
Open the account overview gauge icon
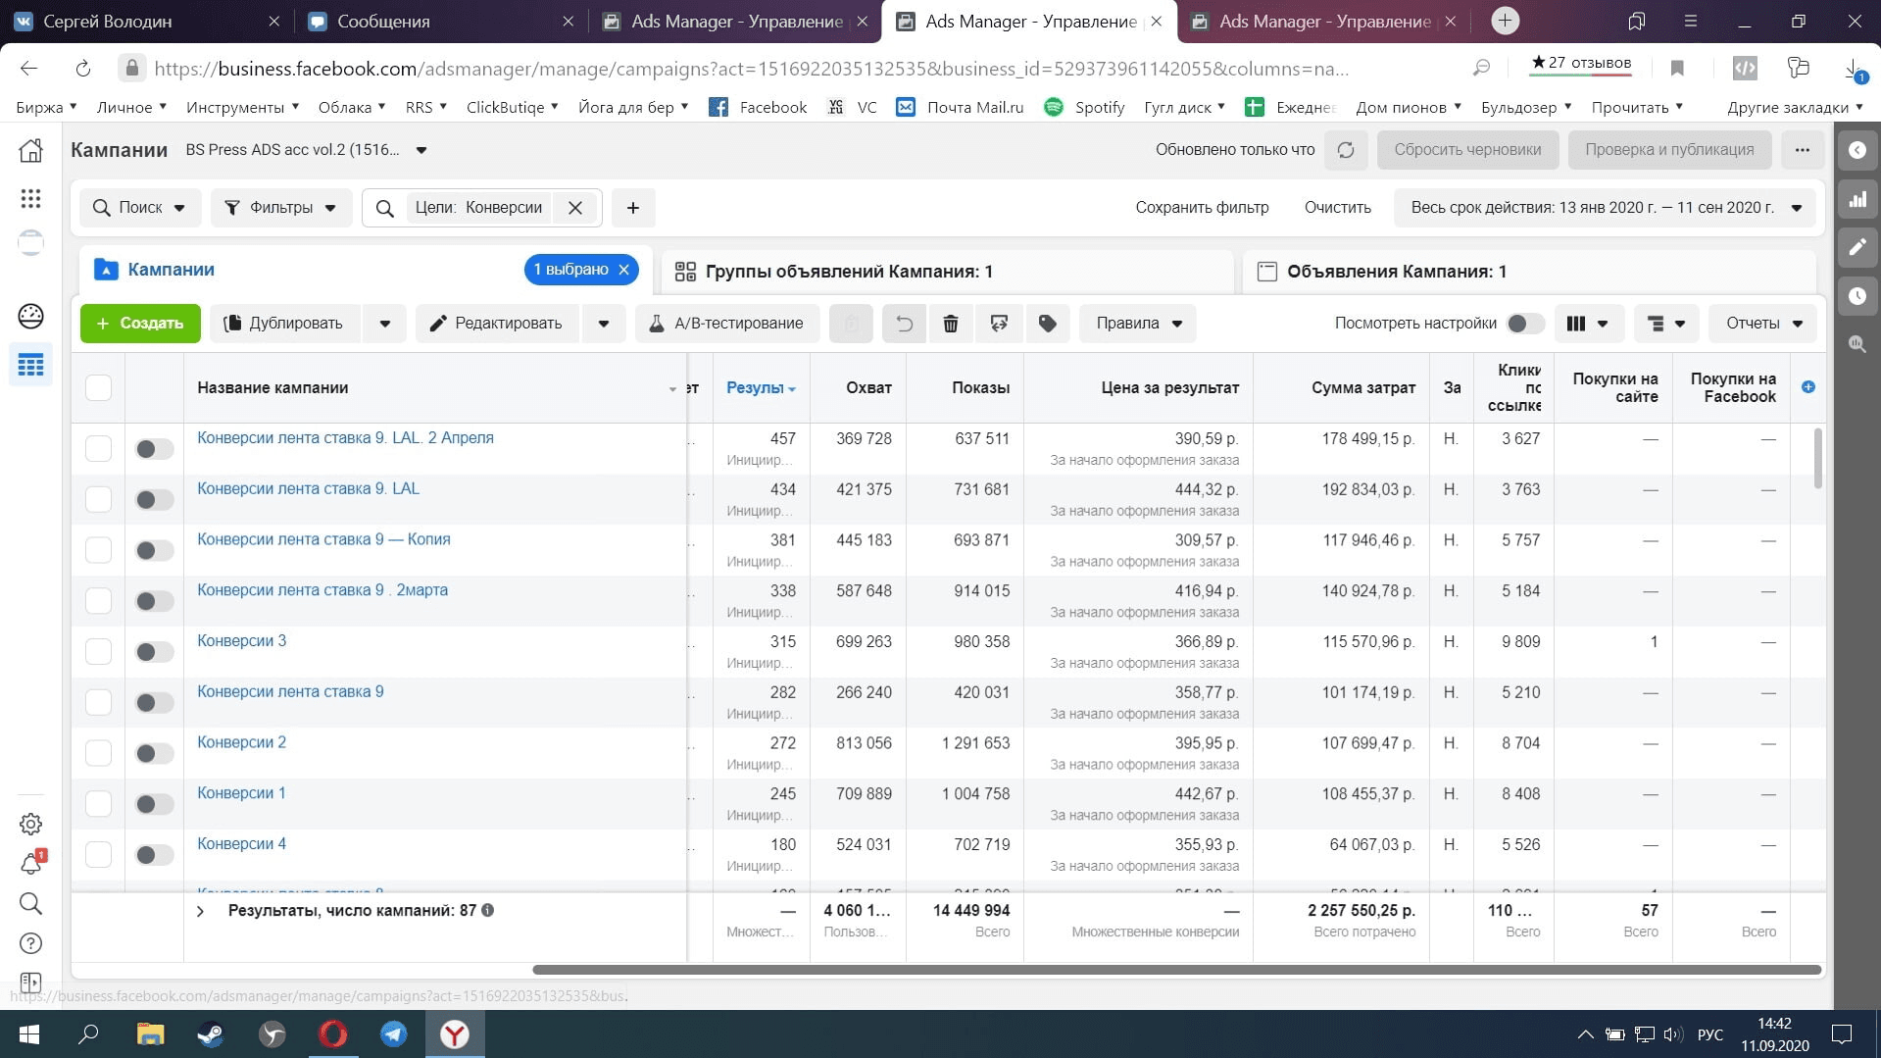[x=30, y=316]
